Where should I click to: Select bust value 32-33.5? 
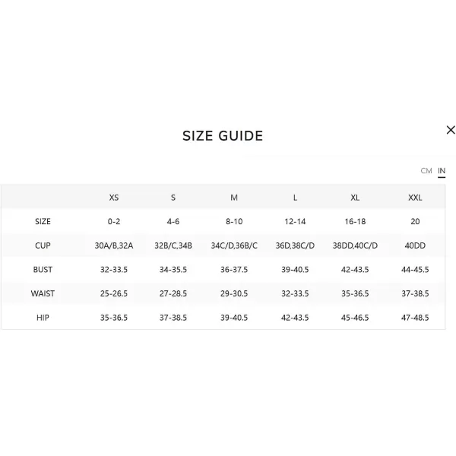[x=114, y=270]
